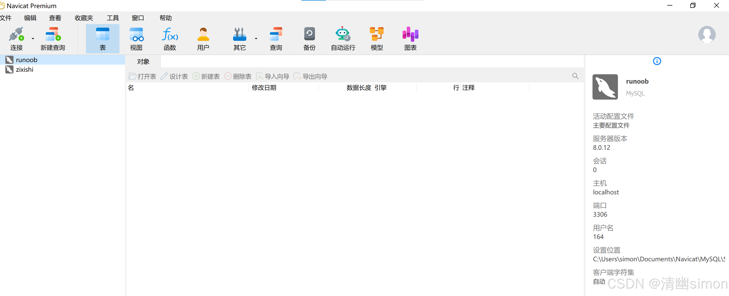Open the Query (查询) toolbar icon

click(276, 35)
